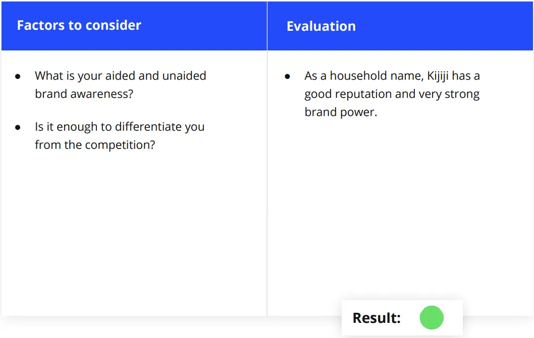Click the word 'Kijiji' in the evaluation
The image size is (534, 338).
(x=438, y=76)
